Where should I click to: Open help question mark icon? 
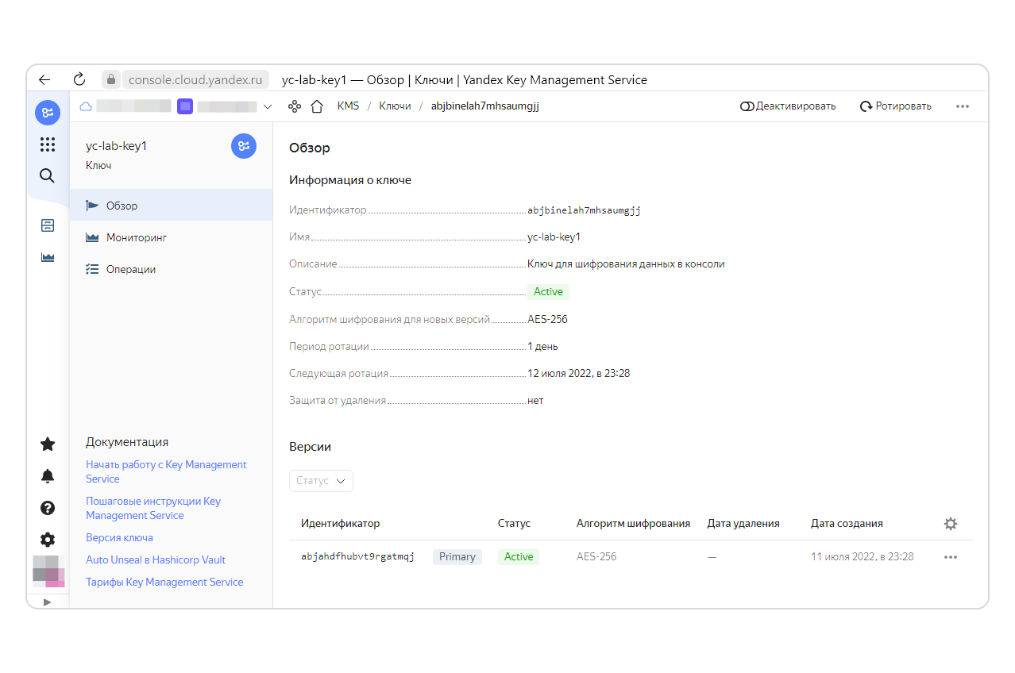tap(48, 508)
